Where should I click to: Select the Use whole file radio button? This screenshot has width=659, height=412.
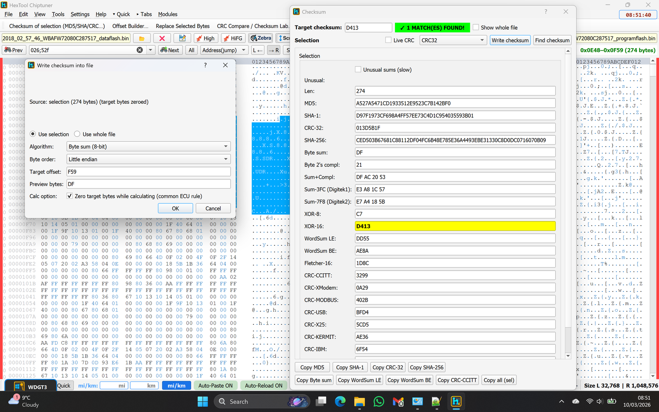77,134
